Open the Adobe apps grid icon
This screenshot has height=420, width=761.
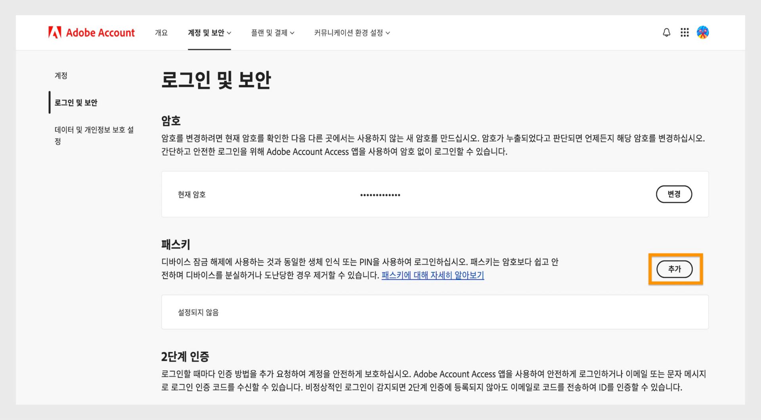point(685,32)
